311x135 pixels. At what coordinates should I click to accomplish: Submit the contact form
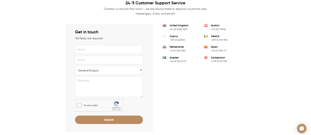click(x=109, y=120)
